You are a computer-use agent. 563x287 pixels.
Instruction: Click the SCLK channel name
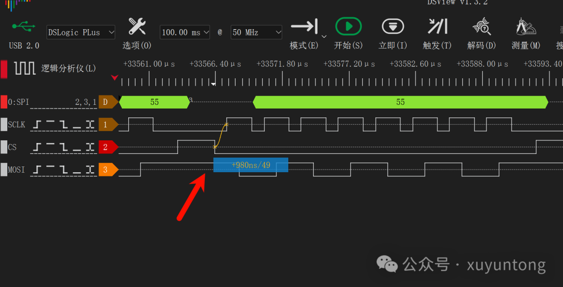coord(17,125)
